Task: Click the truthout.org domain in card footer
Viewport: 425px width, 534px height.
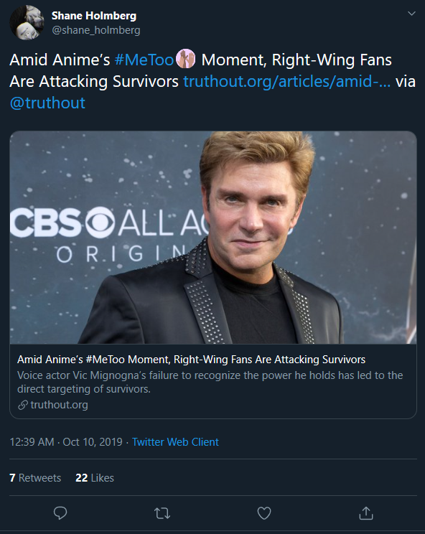Action: click(x=59, y=405)
